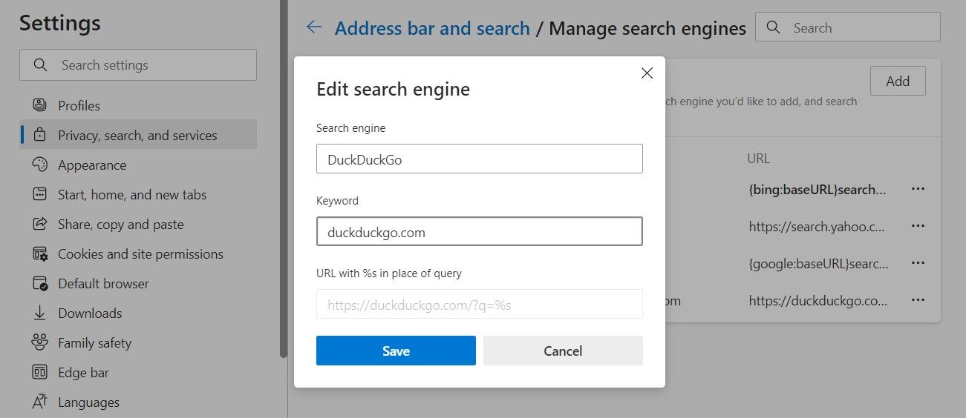Click the sidebar vertical scrollbar
The height and width of the screenshot is (418, 966).
pos(283,178)
